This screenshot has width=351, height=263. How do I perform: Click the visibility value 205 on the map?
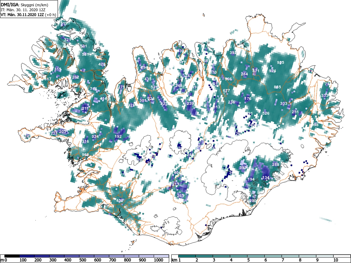(62, 131)
